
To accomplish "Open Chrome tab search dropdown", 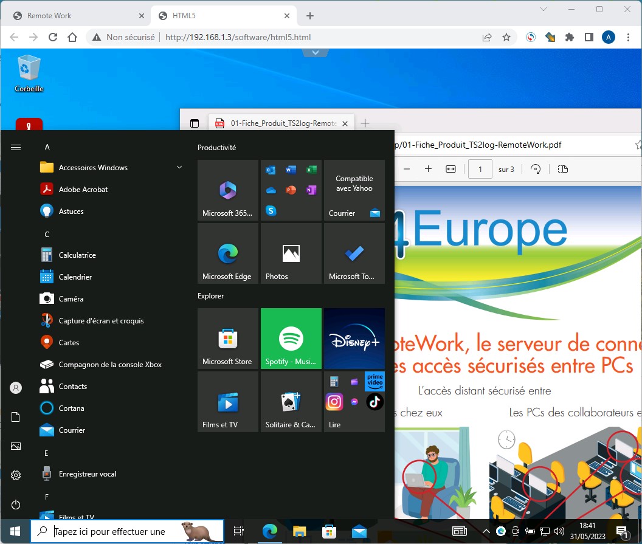I will (x=544, y=9).
